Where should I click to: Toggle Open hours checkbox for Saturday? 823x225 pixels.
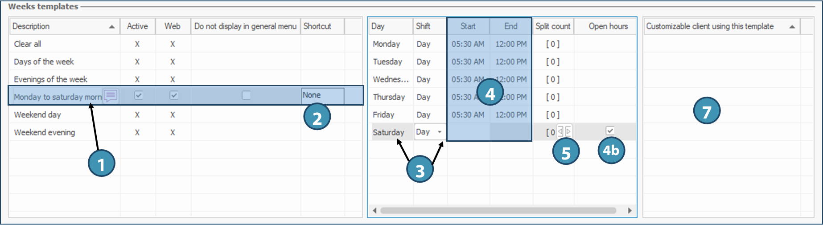pos(610,131)
